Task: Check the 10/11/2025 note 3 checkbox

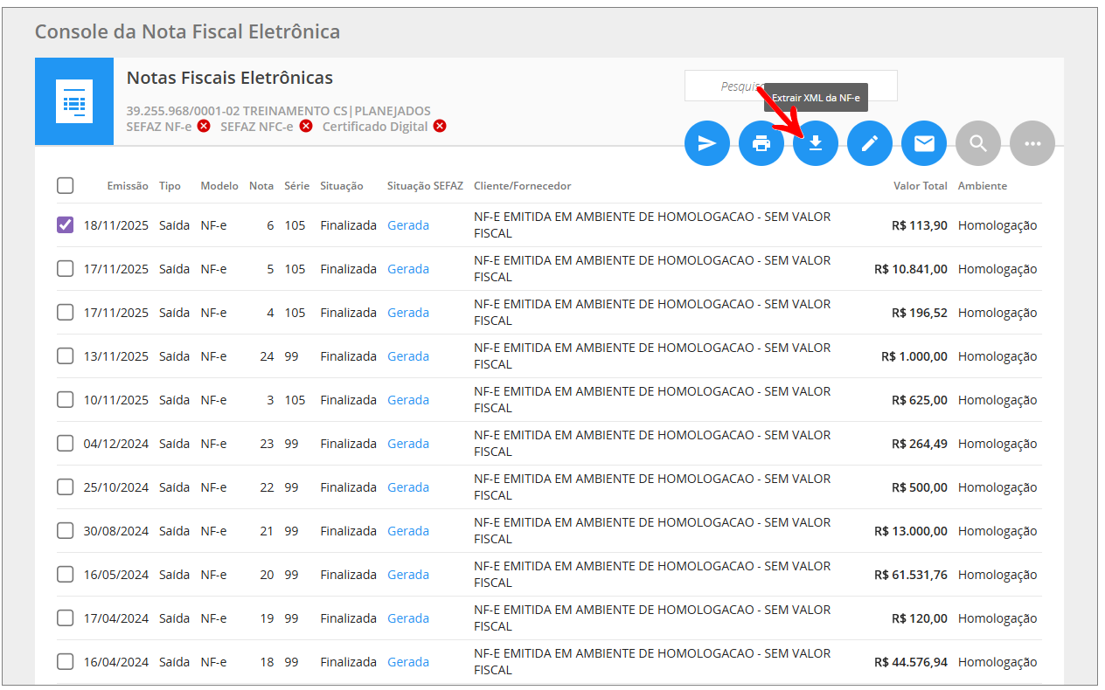Action: coord(66,400)
